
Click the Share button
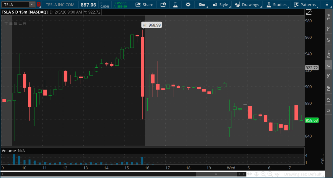click(x=144, y=4)
